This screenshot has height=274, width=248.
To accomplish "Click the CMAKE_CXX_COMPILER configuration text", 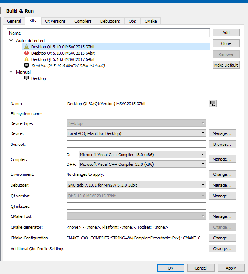I will coord(135,238).
